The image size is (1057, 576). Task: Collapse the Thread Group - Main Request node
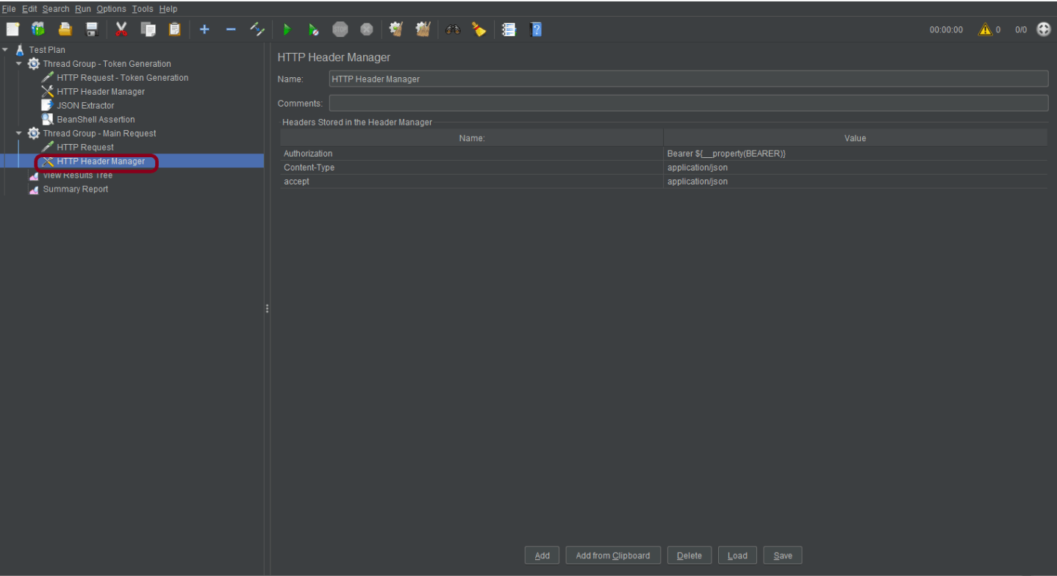pyautogui.click(x=18, y=133)
